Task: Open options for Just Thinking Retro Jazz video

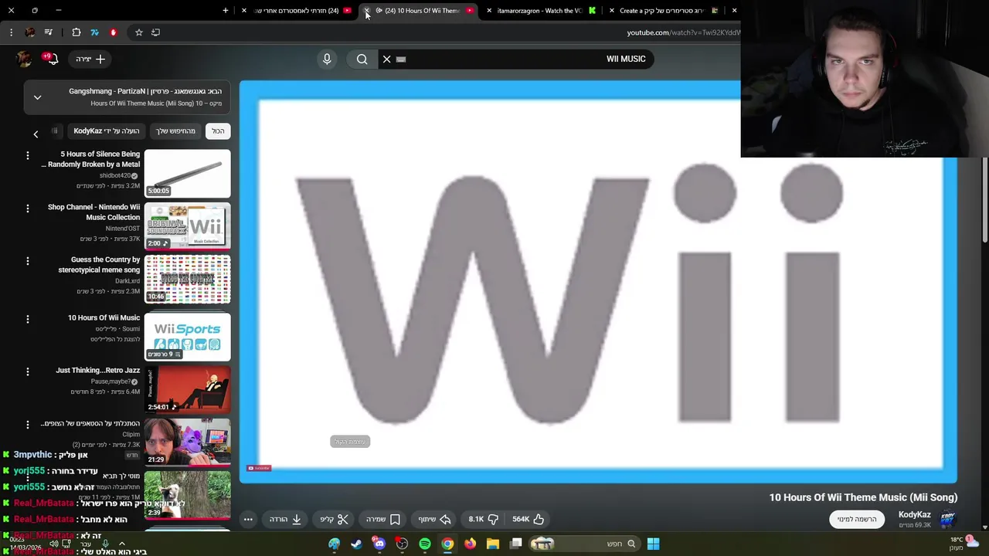Action: (x=28, y=371)
